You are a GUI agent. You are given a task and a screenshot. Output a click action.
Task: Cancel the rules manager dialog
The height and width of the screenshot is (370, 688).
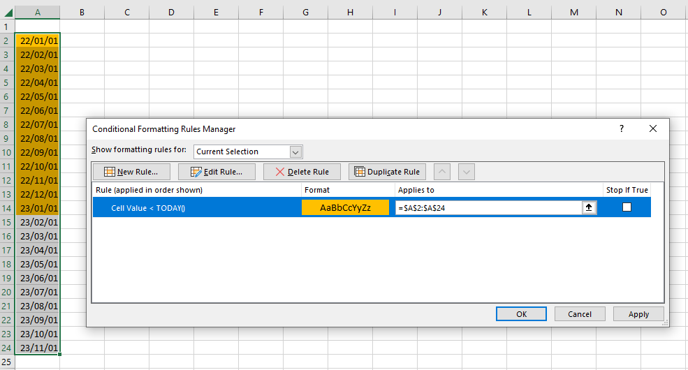[x=580, y=314]
